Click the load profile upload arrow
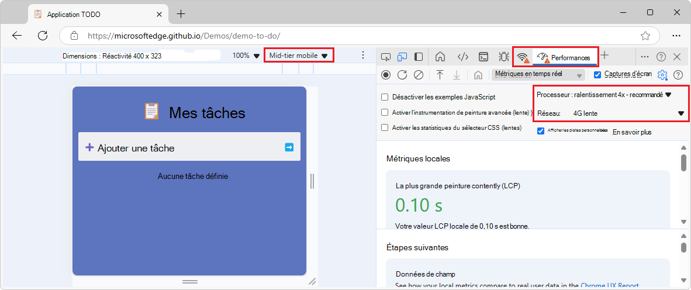 pos(440,75)
